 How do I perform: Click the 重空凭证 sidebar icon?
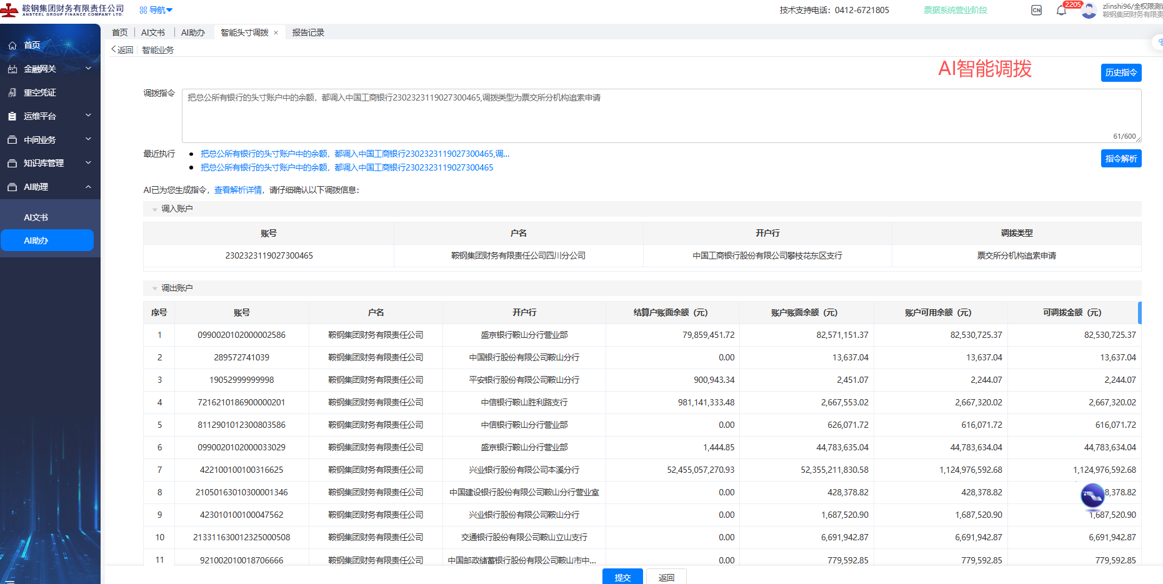pyautogui.click(x=12, y=92)
